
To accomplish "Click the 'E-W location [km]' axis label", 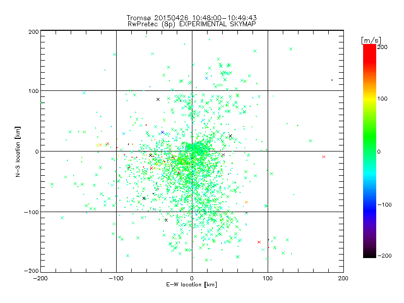I will pos(191,285).
